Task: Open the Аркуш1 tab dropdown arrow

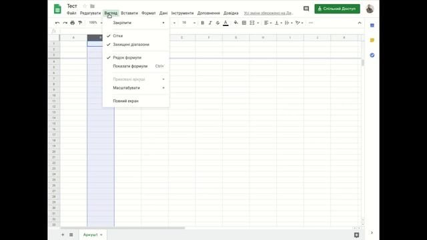Action: 101,235
